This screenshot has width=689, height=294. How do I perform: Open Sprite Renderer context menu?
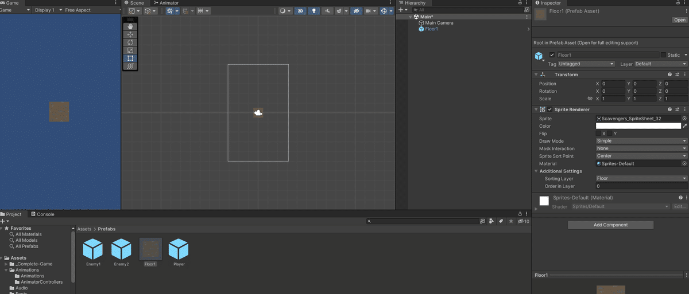coord(685,109)
